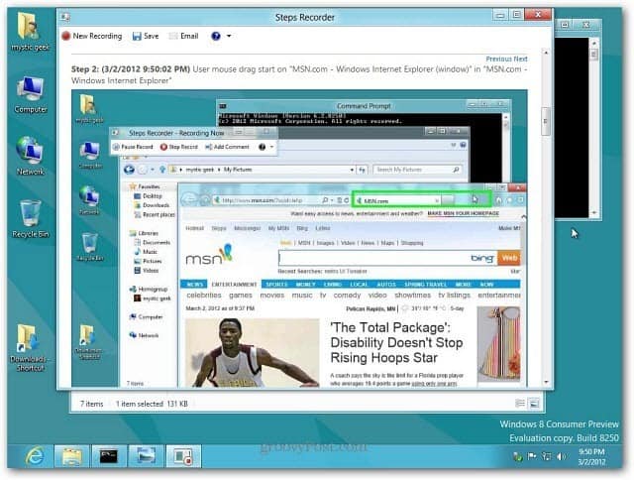The width and height of the screenshot is (634, 480).
Task: Open the mystic geek desktop folder
Action: pos(30,32)
